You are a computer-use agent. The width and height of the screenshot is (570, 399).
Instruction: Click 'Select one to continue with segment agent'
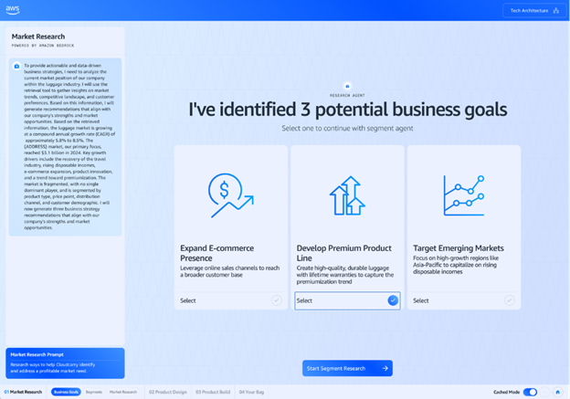point(347,128)
